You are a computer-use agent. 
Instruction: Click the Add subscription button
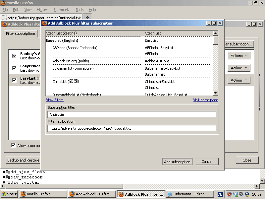click(177, 162)
